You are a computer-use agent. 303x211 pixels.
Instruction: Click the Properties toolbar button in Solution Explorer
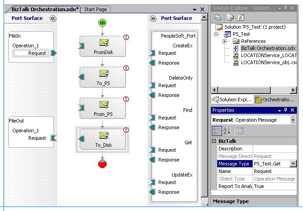(x=218, y=17)
